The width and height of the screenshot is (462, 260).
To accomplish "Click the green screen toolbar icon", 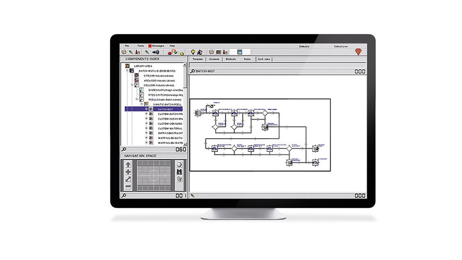I will point(218,52).
